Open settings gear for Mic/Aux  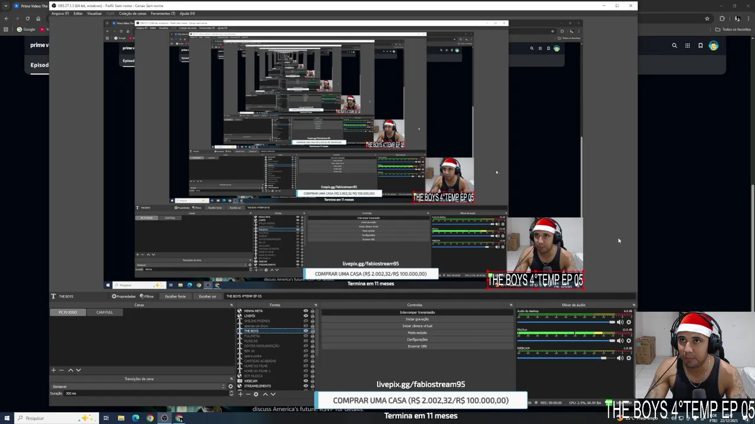(629, 340)
